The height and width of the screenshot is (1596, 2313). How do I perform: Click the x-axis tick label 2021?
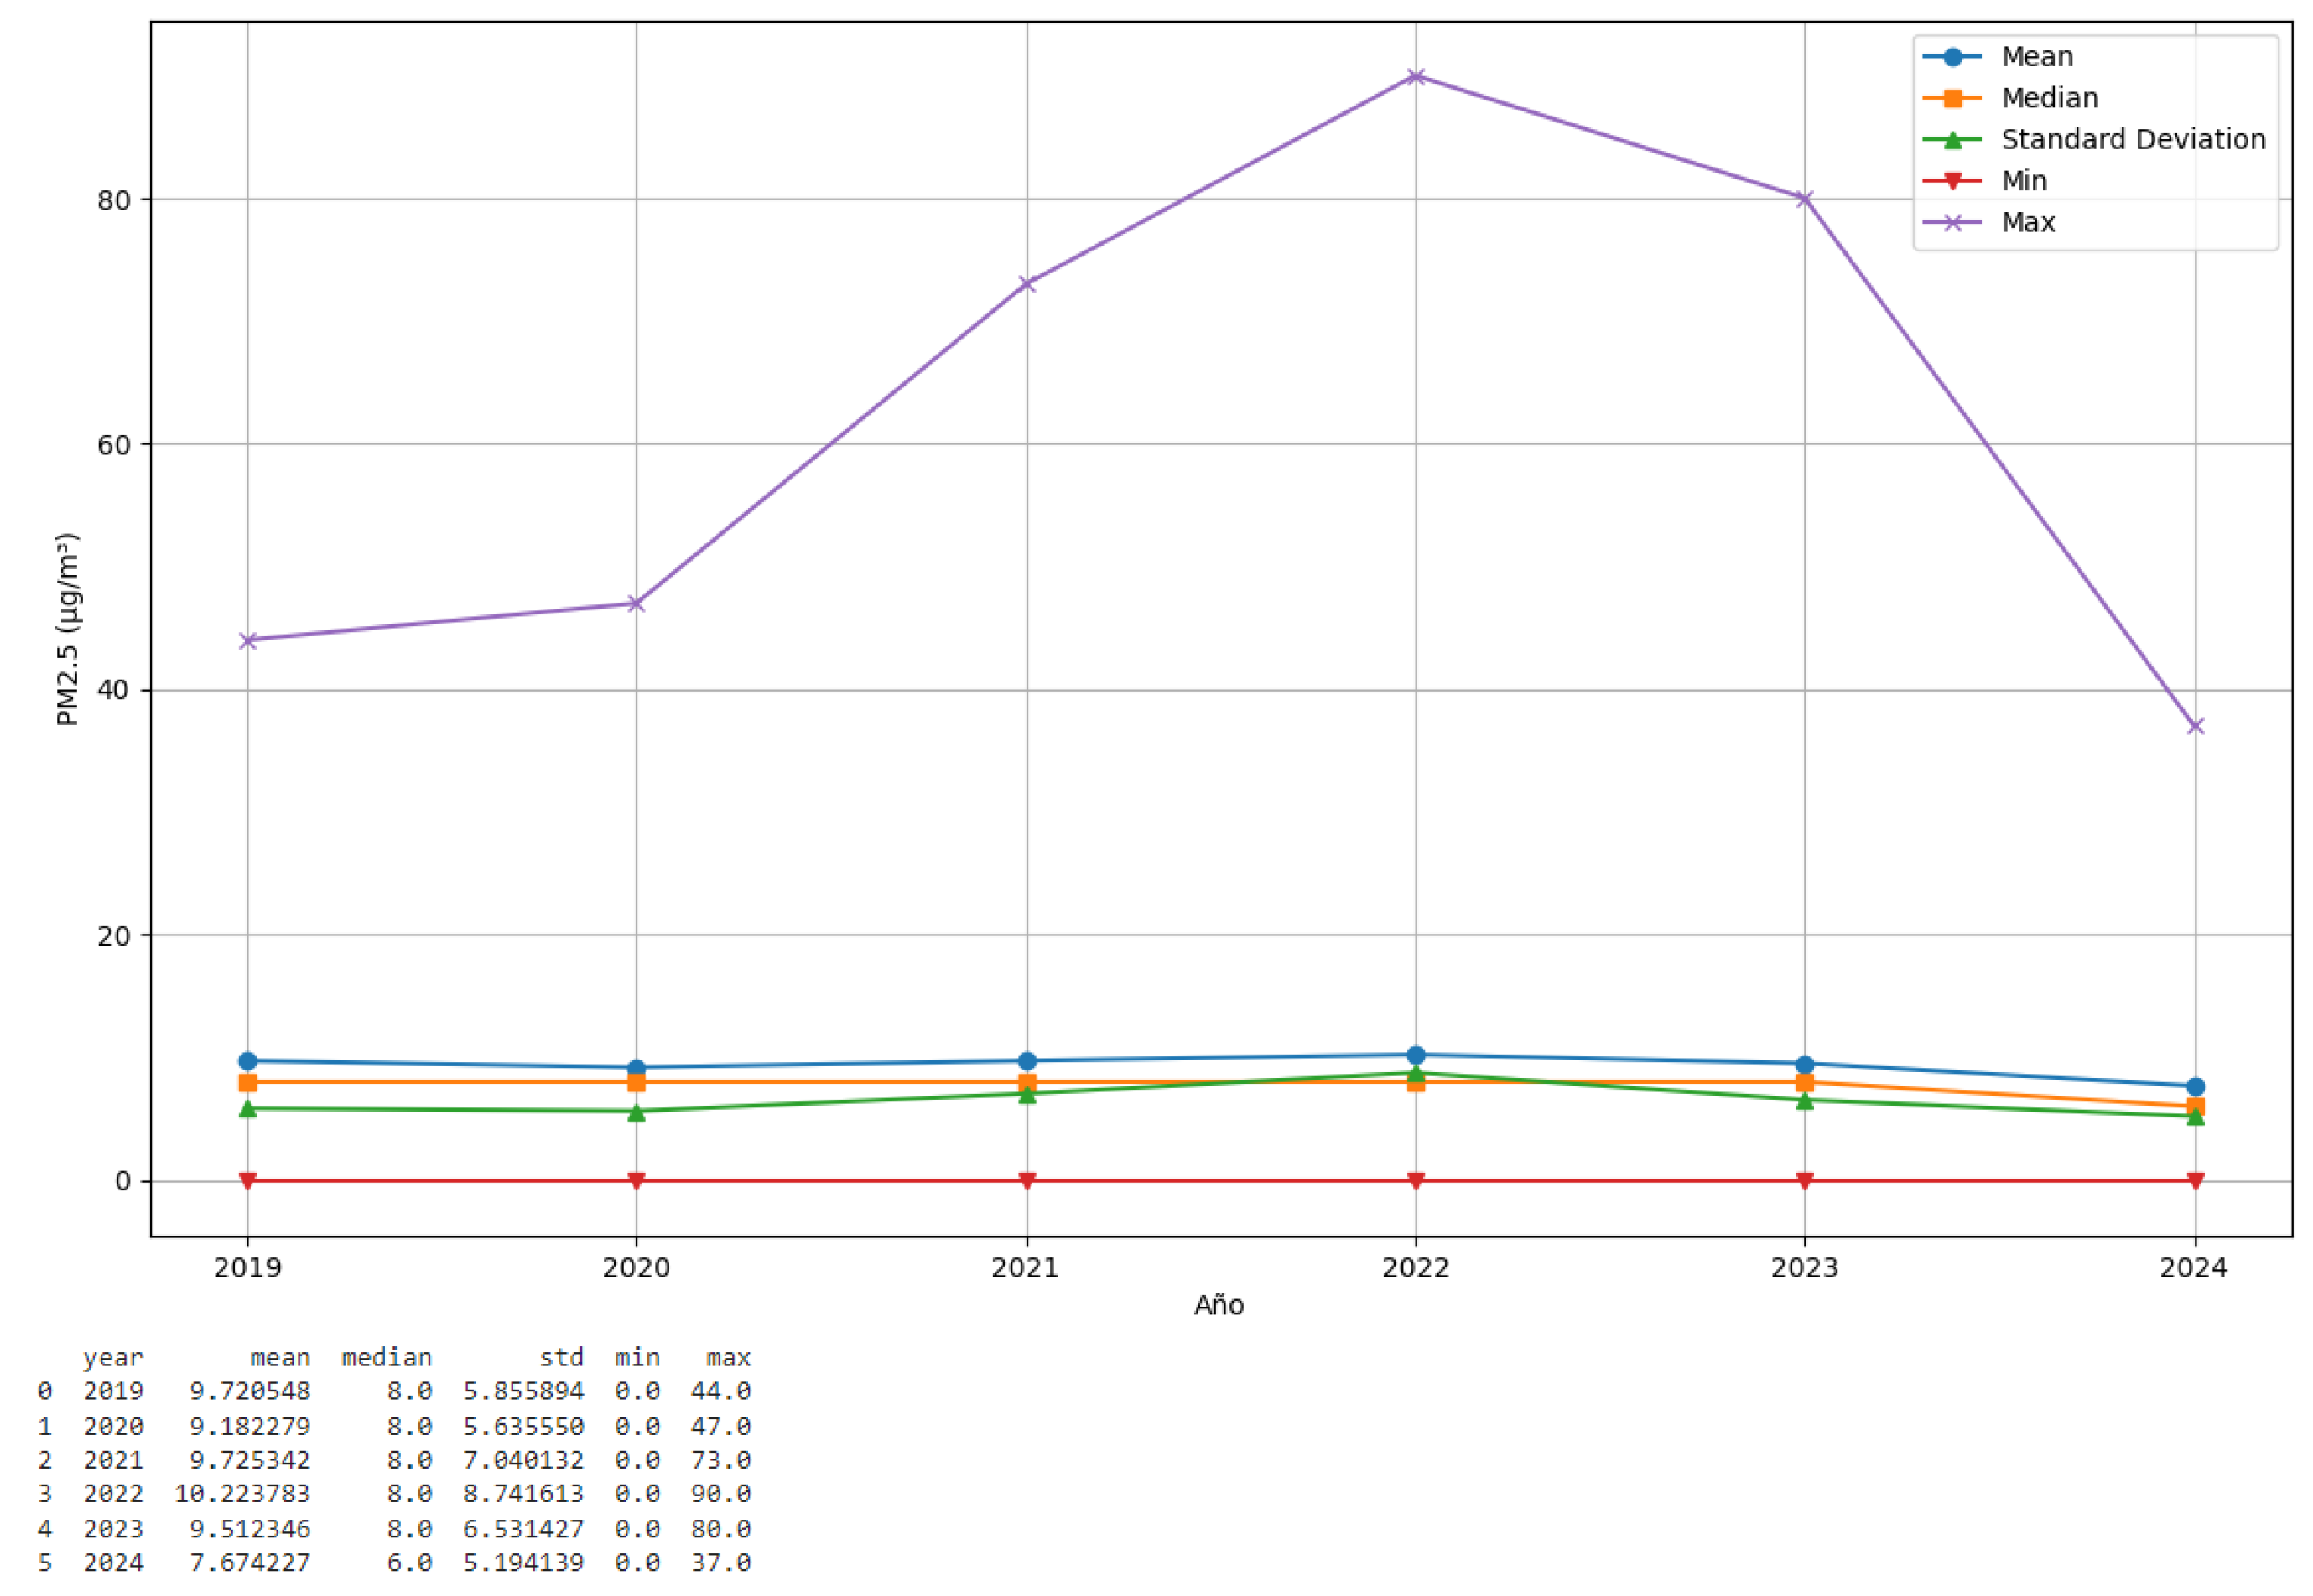point(1026,1268)
